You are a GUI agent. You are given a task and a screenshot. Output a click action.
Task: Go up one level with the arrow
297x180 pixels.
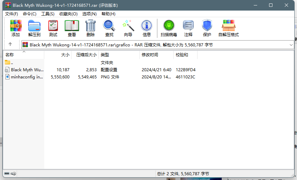[x=10, y=44]
